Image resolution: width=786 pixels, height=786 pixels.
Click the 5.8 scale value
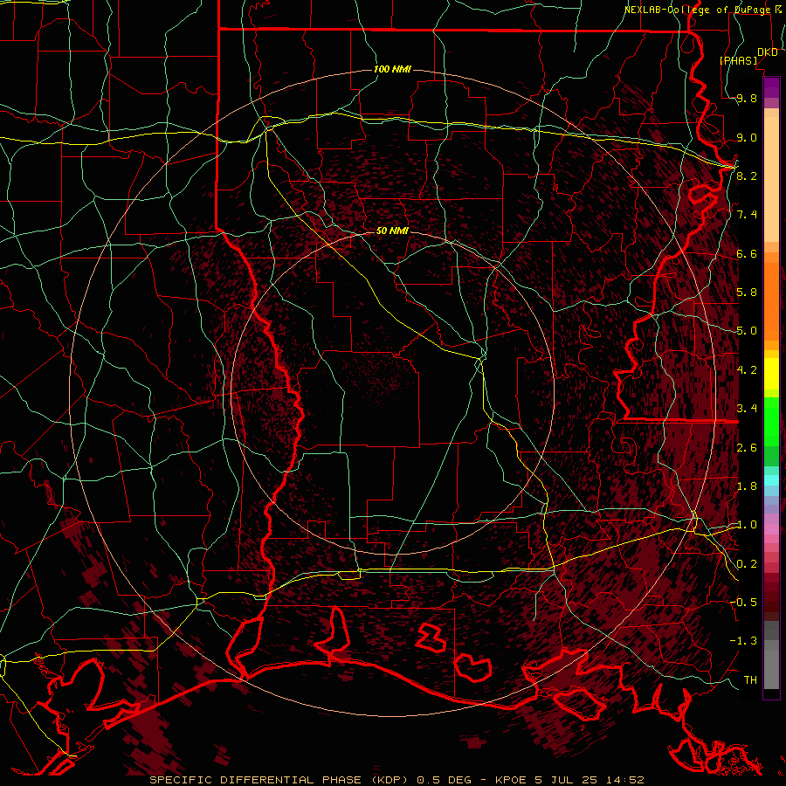(x=747, y=293)
